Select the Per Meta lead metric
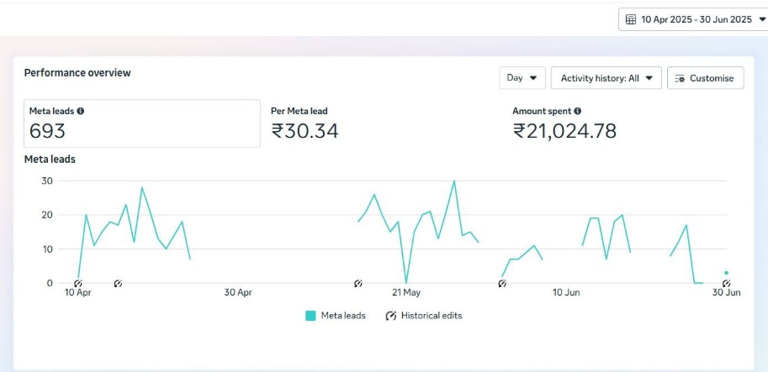Screen dimensions: 768x372 305,123
